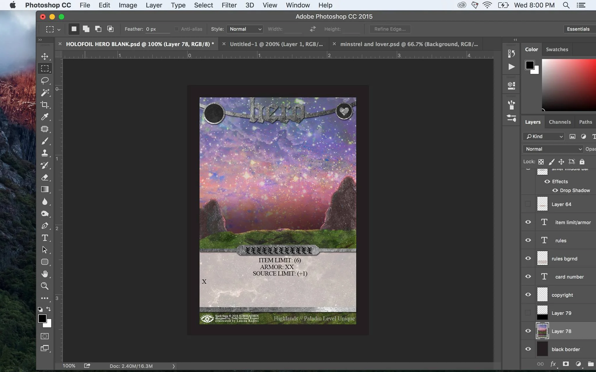Swap foreground and background colors
The width and height of the screenshot is (596, 372).
click(49, 309)
